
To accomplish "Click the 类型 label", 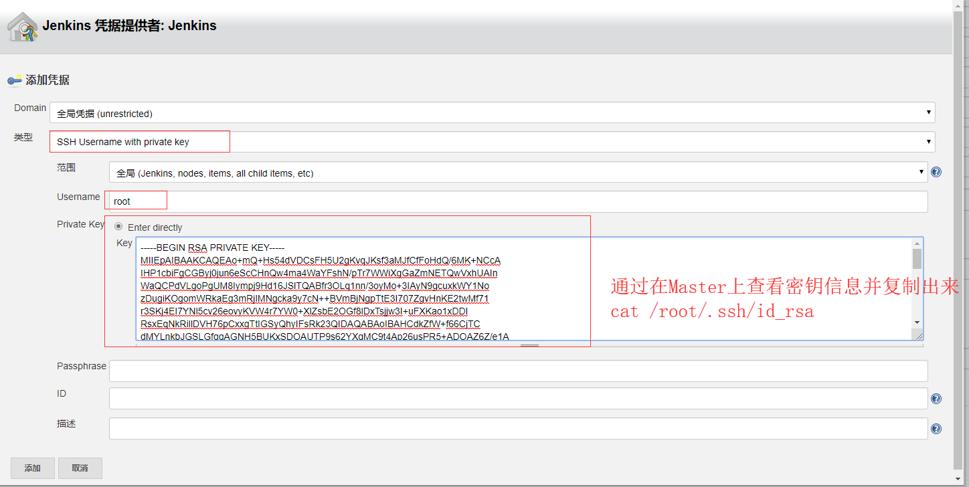I will [x=23, y=137].
